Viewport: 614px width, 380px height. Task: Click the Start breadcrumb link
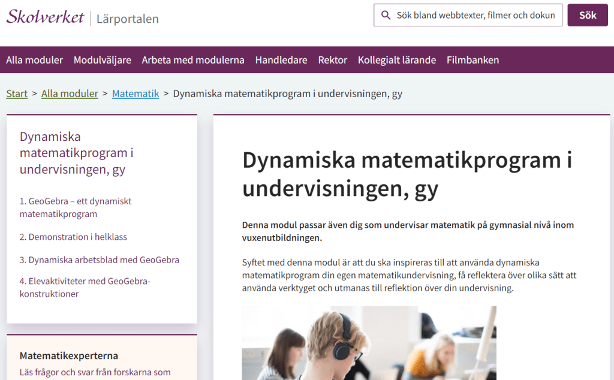pos(17,94)
